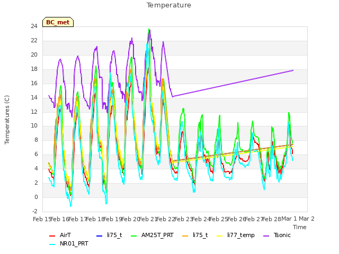Click the cyan NR01_PRT legend swatch
The image size is (339, 254).
tap(52, 244)
